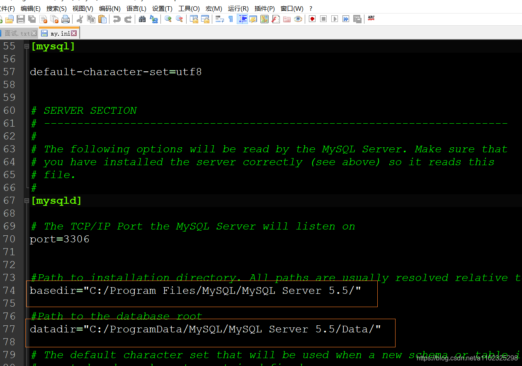Open the ? help menu
This screenshot has height=366, width=522.
pyautogui.click(x=311, y=8)
